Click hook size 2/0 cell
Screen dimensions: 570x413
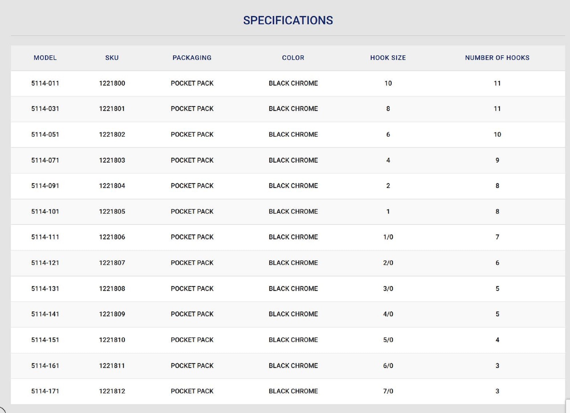388,263
